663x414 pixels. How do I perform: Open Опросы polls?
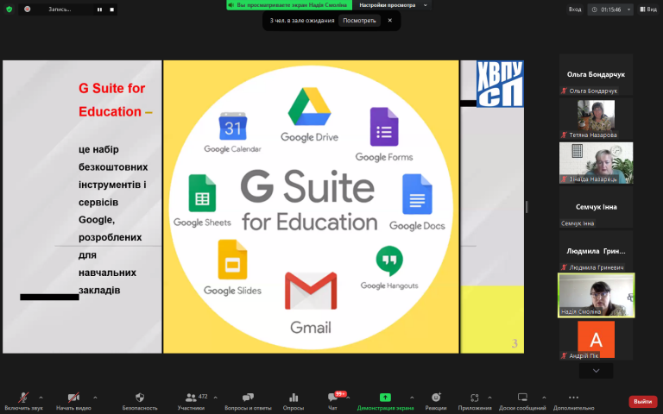click(294, 401)
